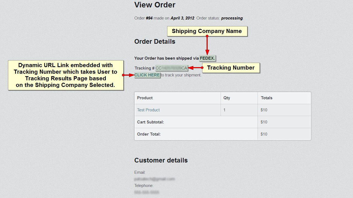This screenshot has width=353, height=198.
Task: Select the Order Total amount $10
Action: point(264,134)
